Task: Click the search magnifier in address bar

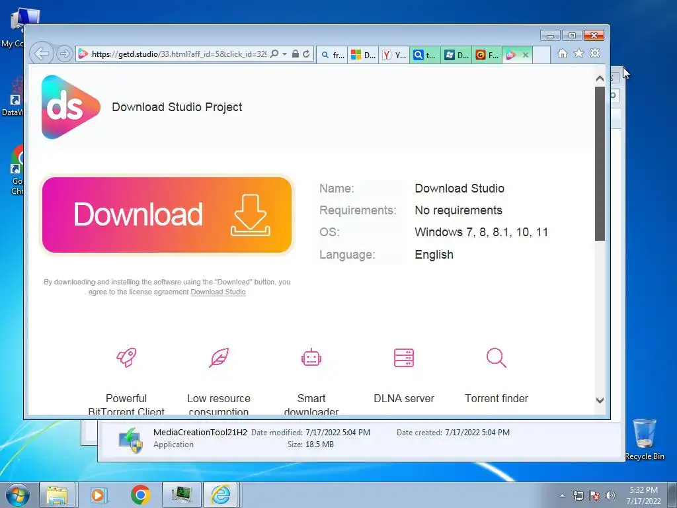Action: [274, 54]
